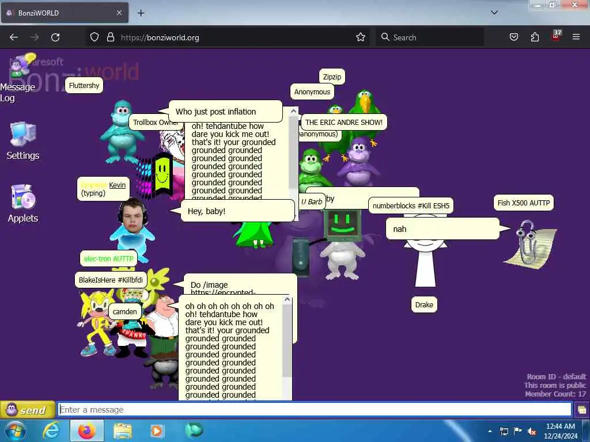Open Windows Explorer folder in taskbar
The height and width of the screenshot is (442, 590).
[122, 432]
